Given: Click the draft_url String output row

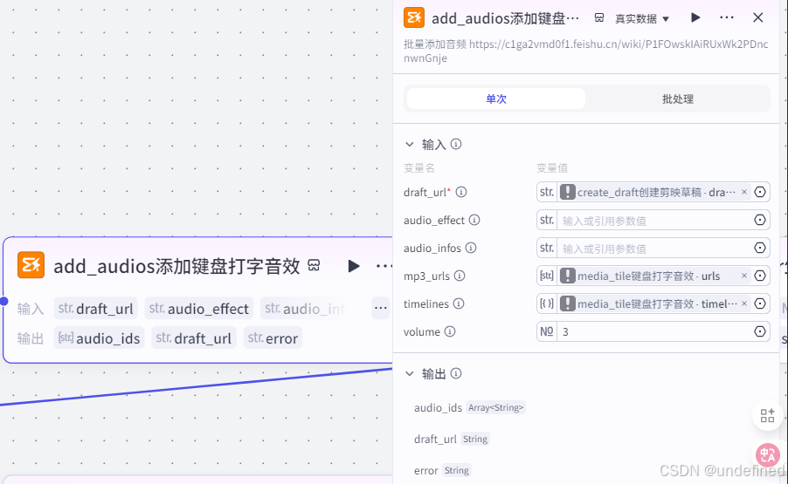Looking at the screenshot, I should [x=452, y=439].
